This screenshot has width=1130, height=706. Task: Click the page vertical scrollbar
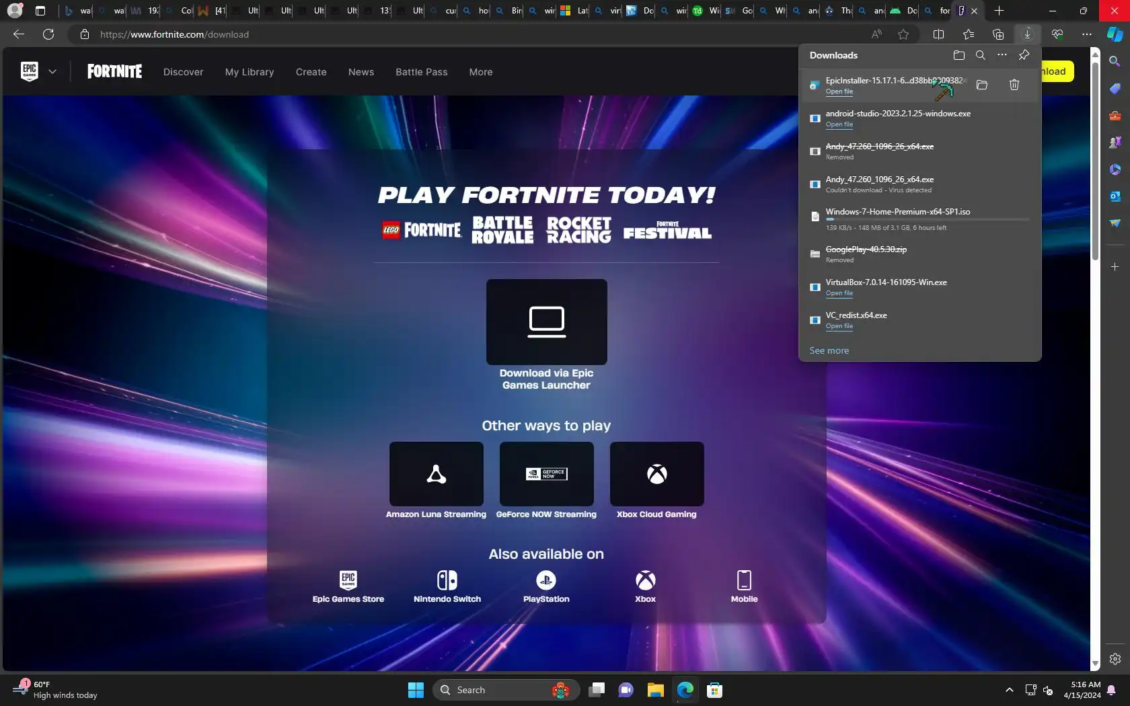tap(1095, 161)
